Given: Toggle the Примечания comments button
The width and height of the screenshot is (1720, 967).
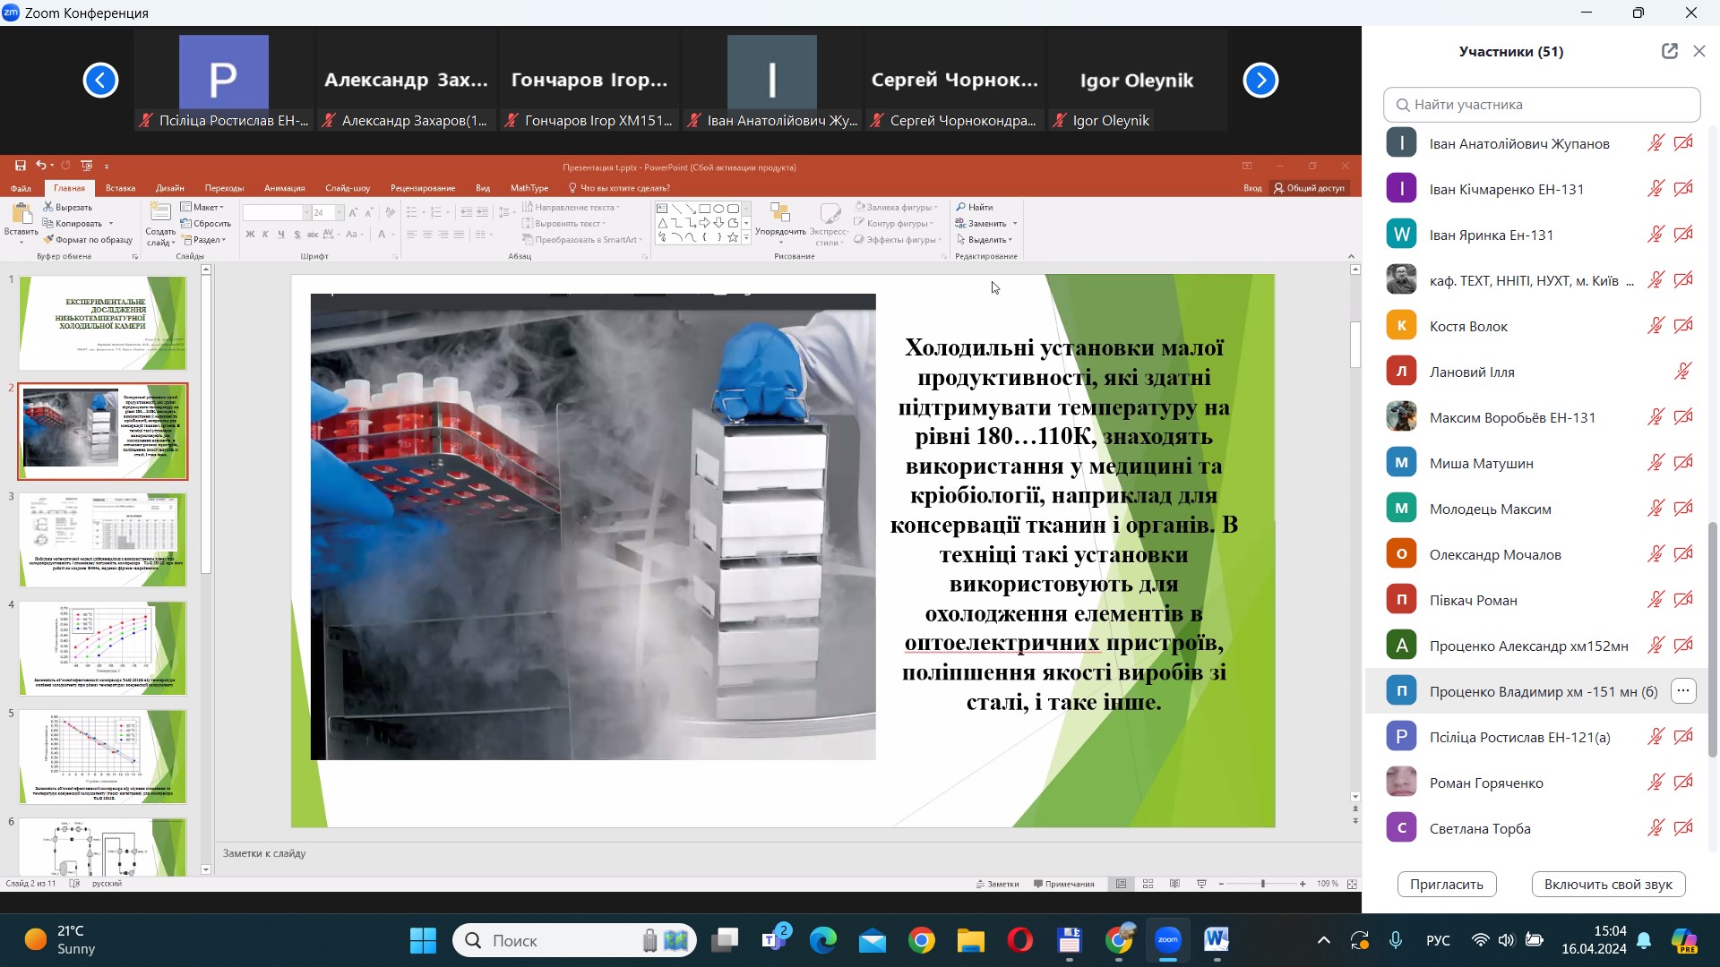Looking at the screenshot, I should click(1063, 884).
